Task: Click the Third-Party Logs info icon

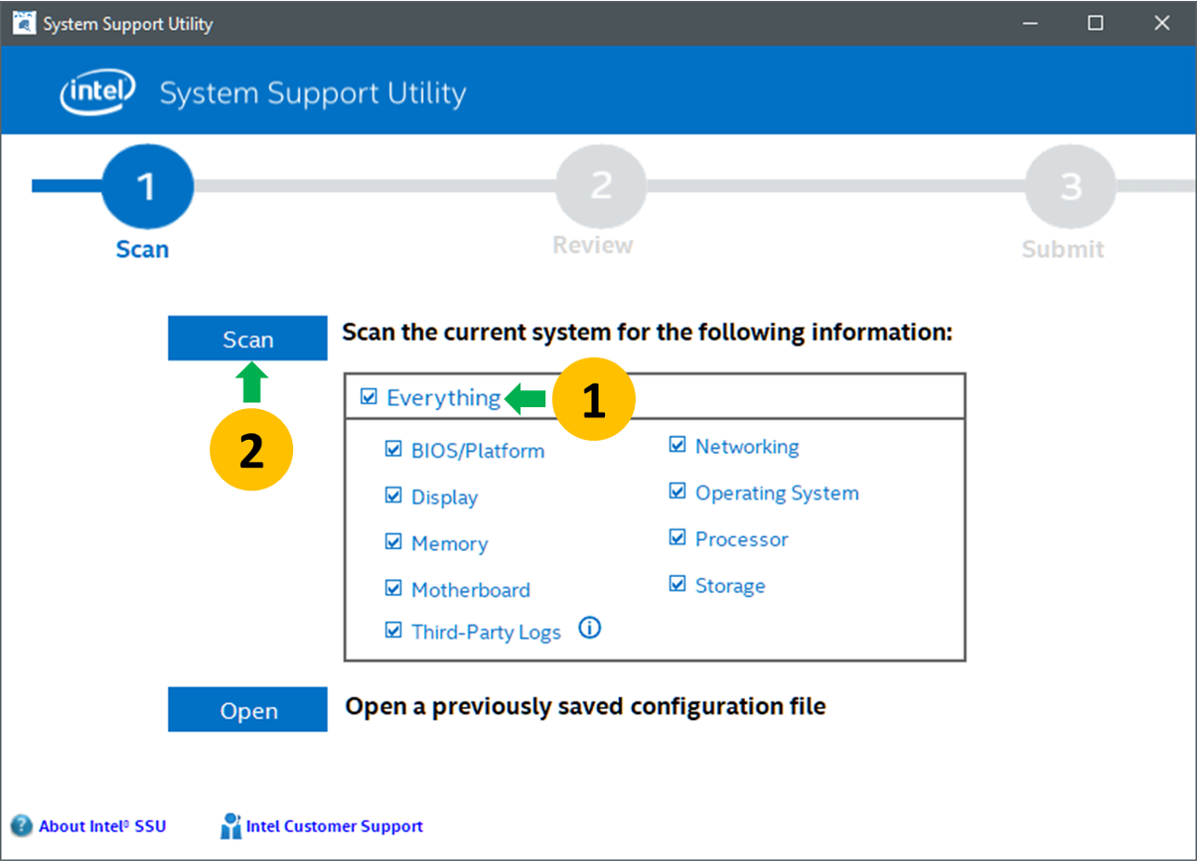Action: 589,628
